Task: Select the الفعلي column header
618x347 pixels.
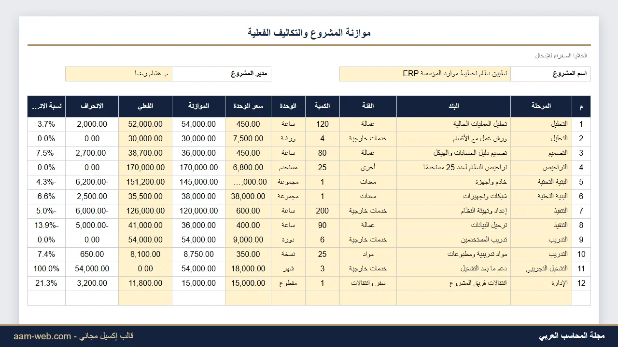Action: [145, 107]
